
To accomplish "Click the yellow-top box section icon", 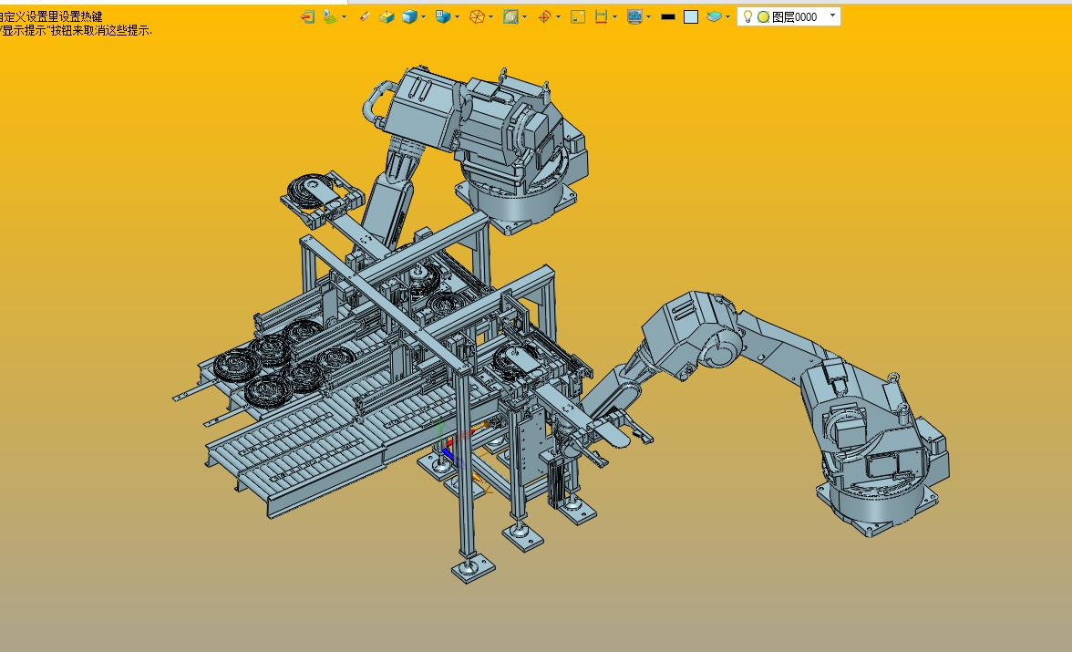I will (387, 17).
